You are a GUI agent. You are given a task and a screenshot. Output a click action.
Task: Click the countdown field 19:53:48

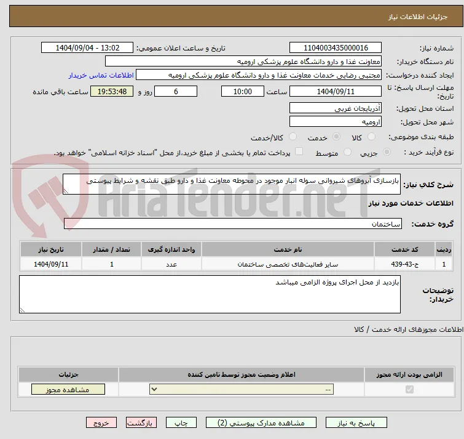pyautogui.click(x=112, y=91)
